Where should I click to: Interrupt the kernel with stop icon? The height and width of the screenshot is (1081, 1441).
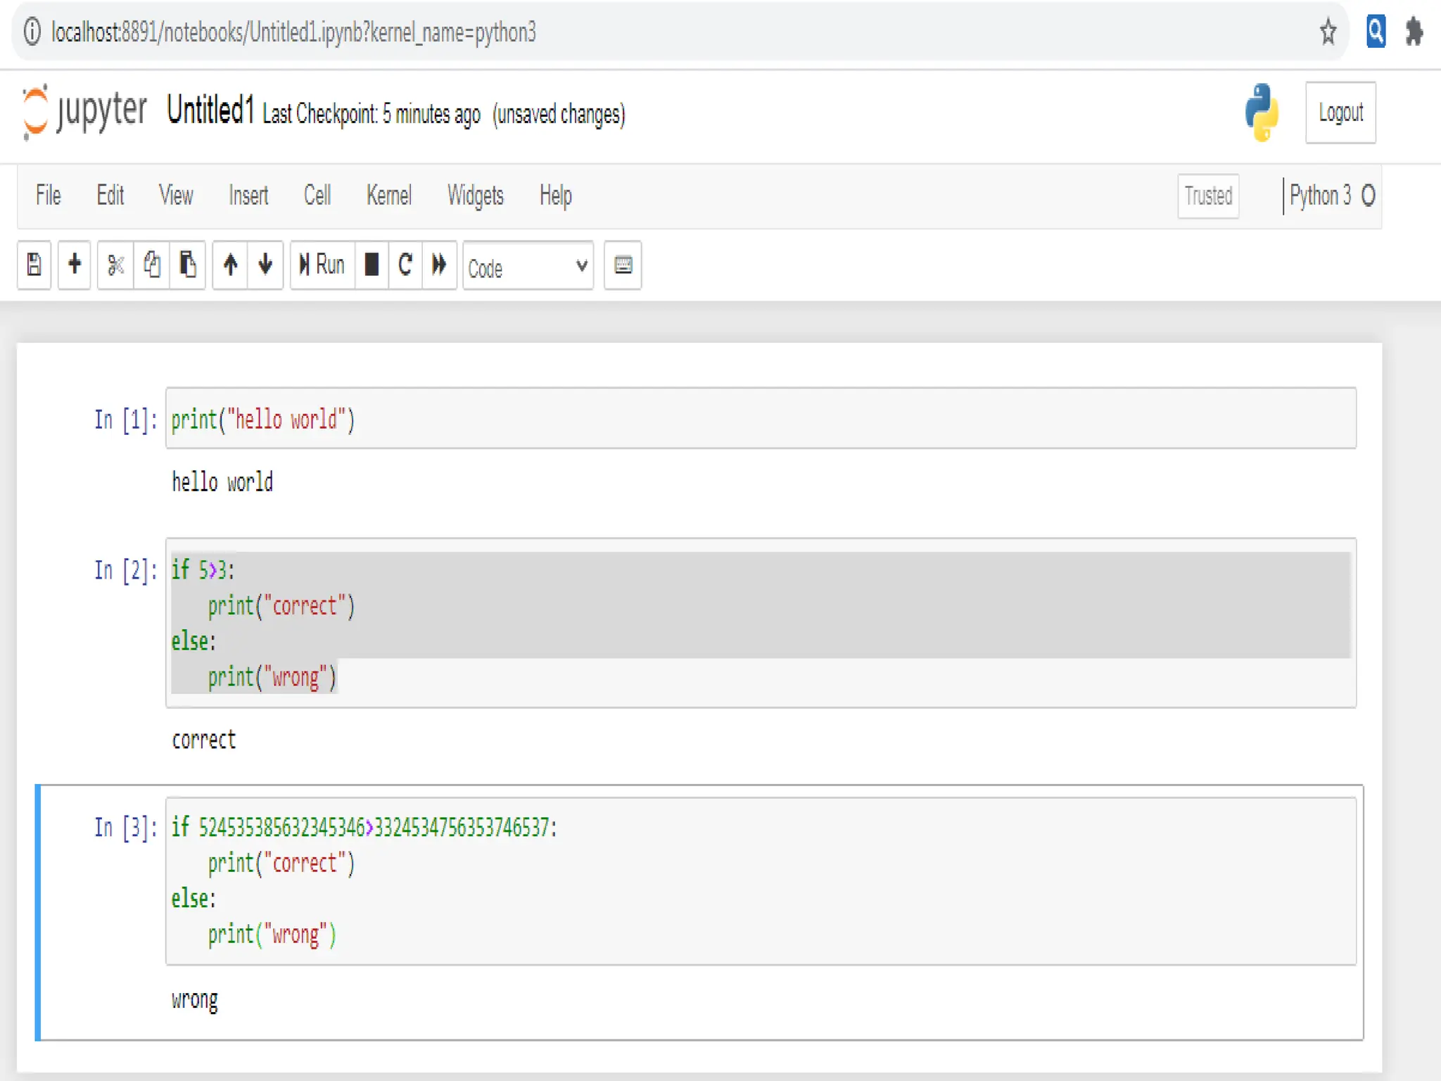click(372, 265)
